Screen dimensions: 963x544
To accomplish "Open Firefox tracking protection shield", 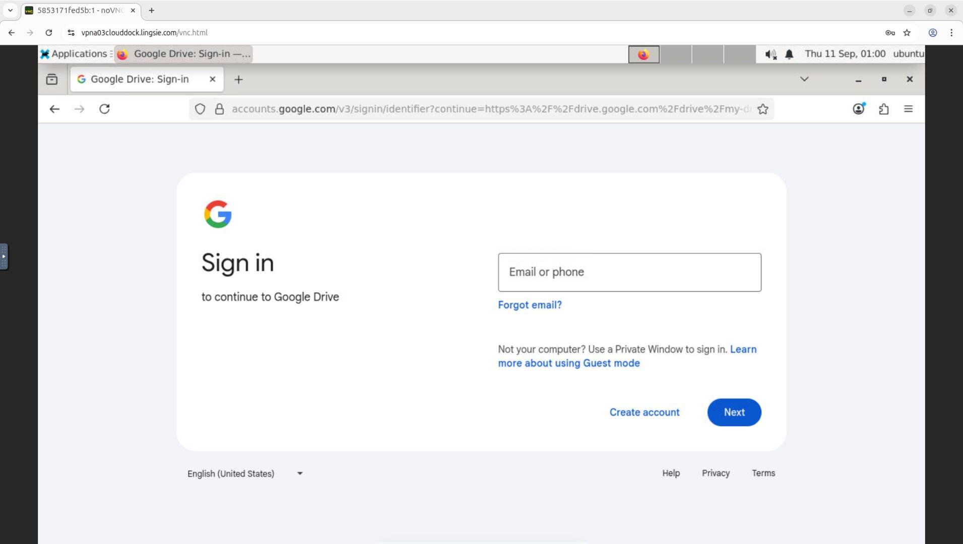I will 200,109.
